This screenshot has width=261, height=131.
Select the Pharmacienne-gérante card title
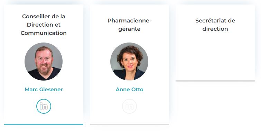(x=129, y=25)
